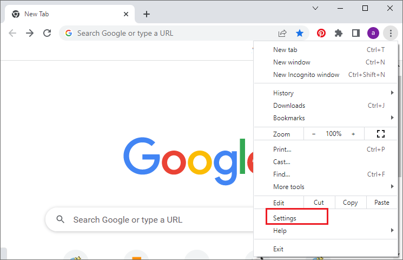Select Find... menu item
This screenshot has width=403, height=260.
click(326, 174)
